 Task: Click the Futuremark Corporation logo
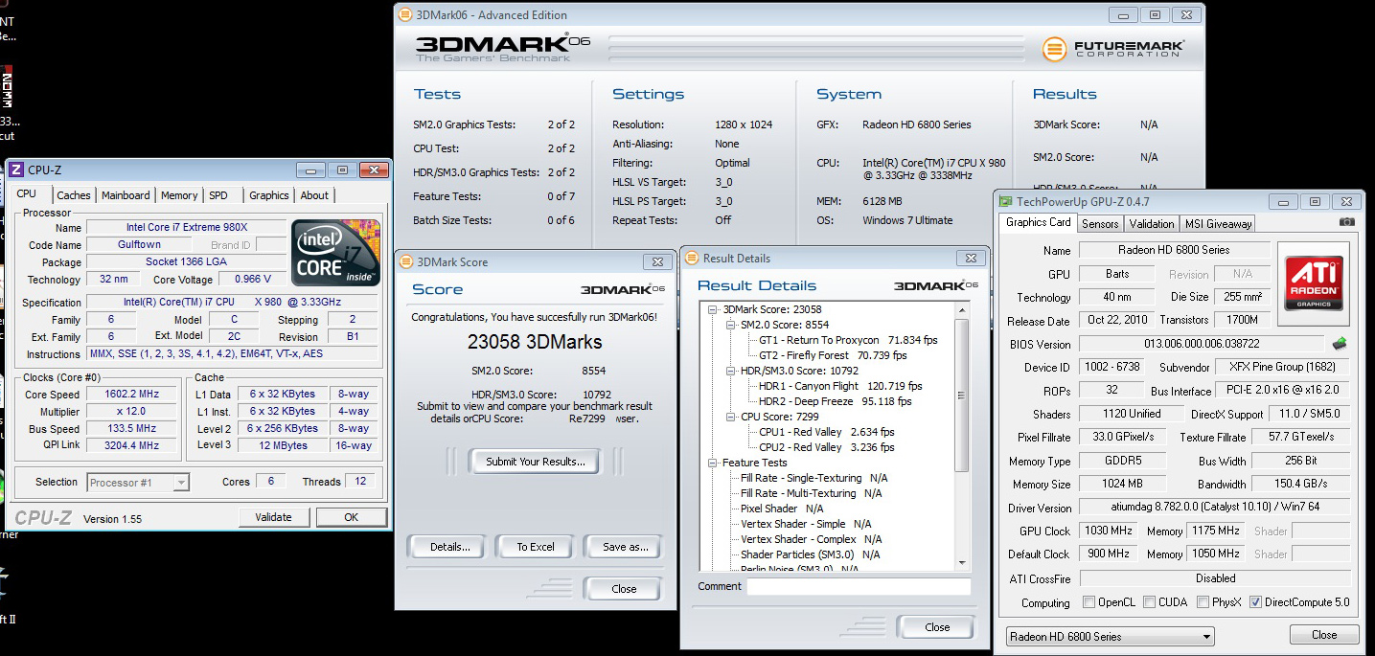click(1113, 49)
